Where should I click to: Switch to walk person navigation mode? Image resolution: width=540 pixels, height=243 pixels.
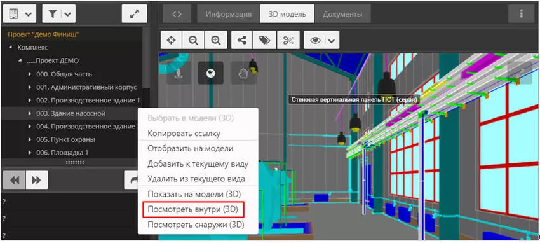pos(179,73)
